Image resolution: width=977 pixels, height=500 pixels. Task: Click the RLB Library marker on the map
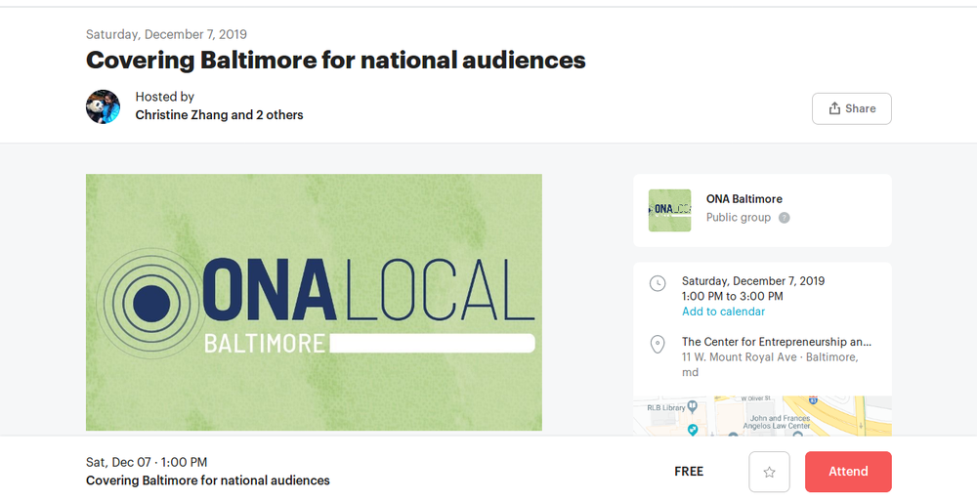tap(692, 407)
